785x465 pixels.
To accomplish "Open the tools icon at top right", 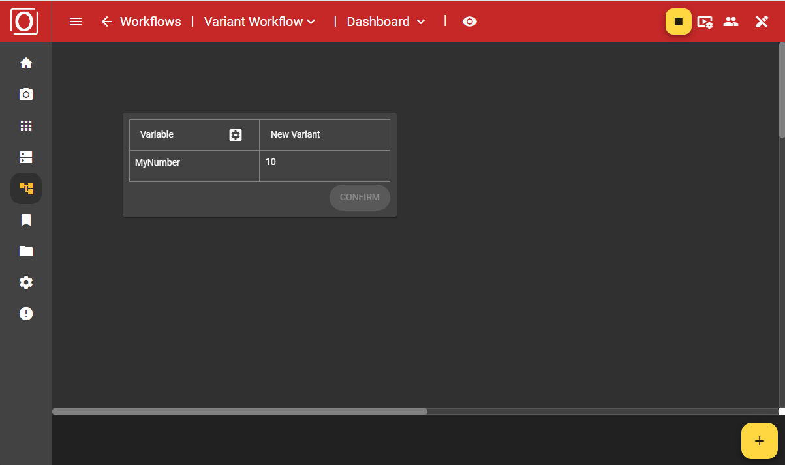I will [762, 22].
